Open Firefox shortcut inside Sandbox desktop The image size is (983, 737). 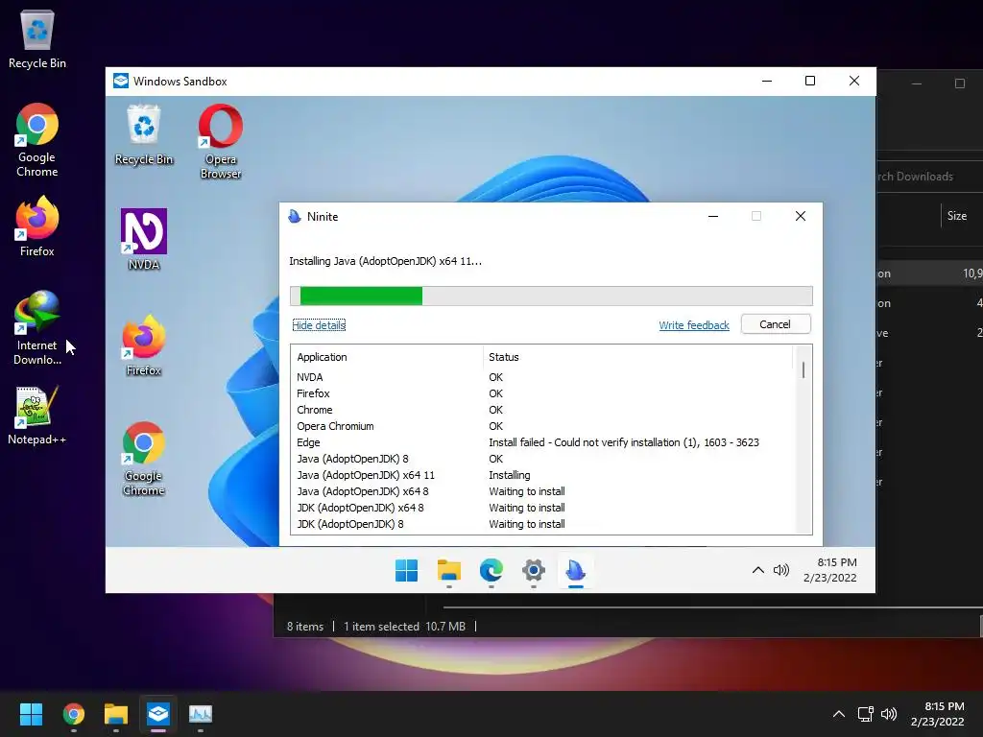coord(144,345)
